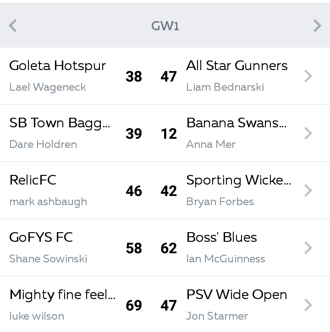This screenshot has height=332, width=330.
Task: Open Goleta Hotspur vs All Star Gunners chevron
Action: pyautogui.click(x=308, y=76)
